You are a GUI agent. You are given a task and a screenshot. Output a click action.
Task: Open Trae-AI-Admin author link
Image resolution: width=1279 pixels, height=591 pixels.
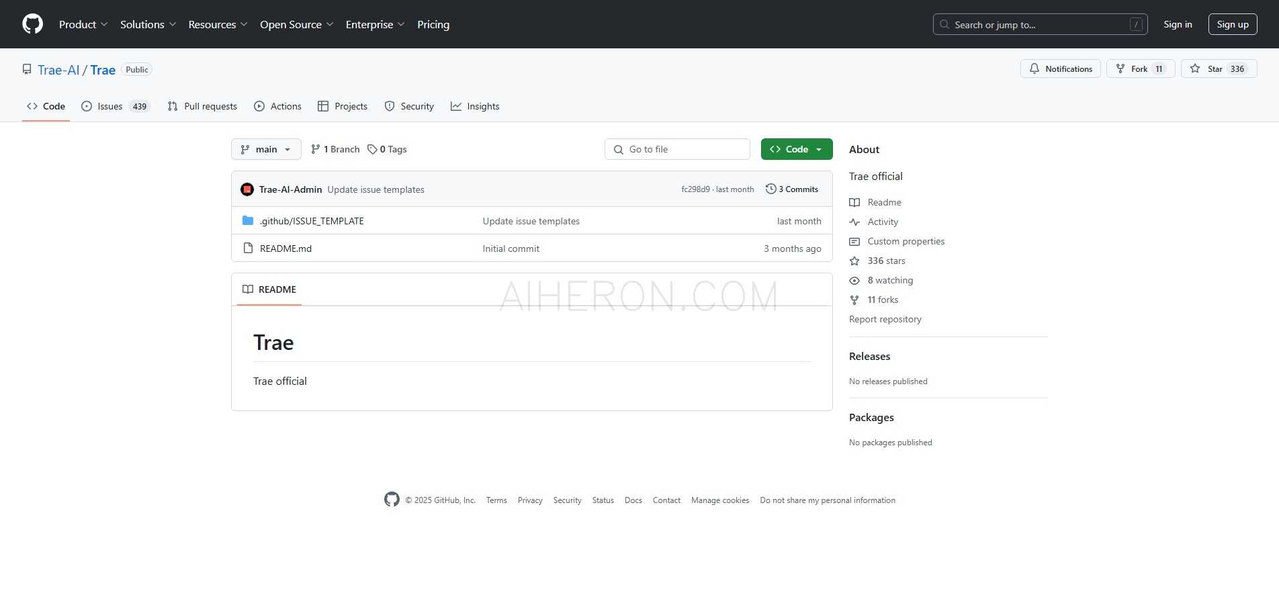tap(291, 189)
